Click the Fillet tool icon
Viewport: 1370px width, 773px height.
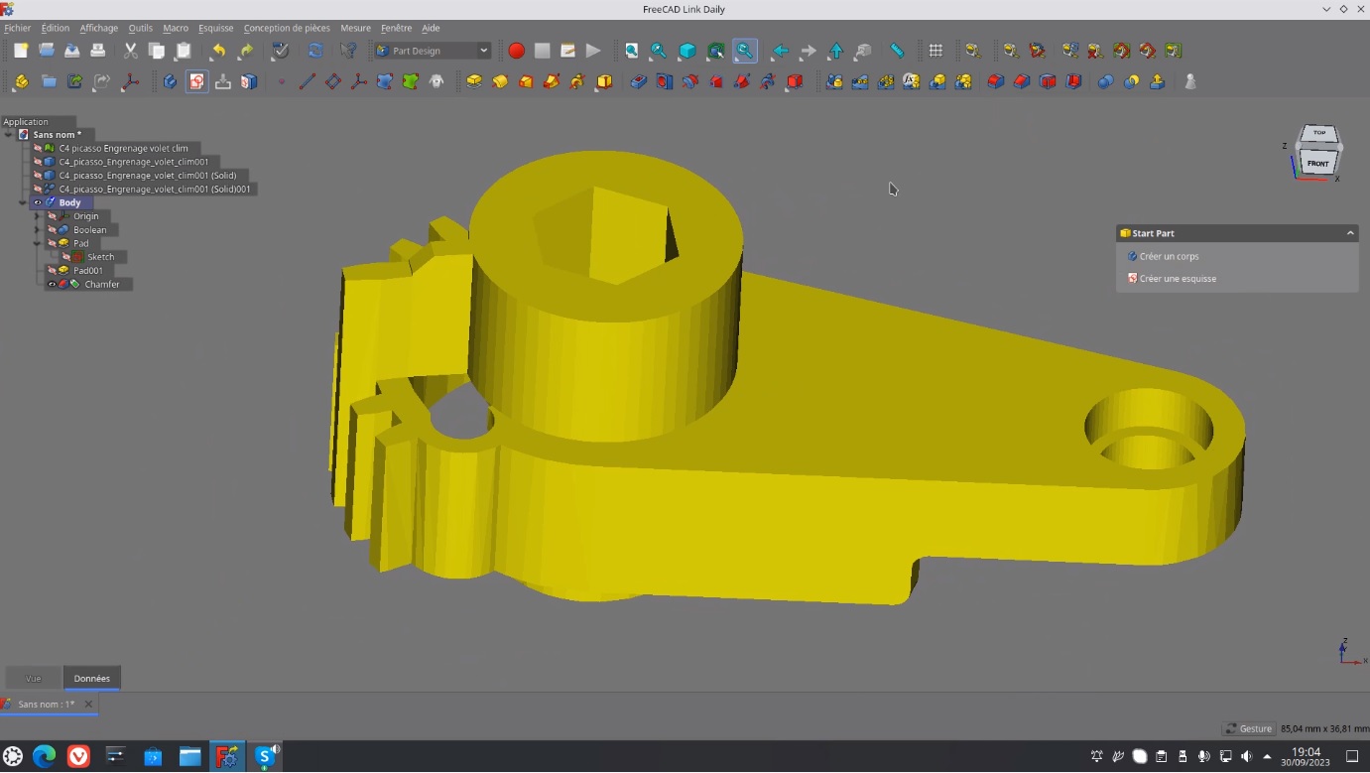pyautogui.click(x=996, y=81)
